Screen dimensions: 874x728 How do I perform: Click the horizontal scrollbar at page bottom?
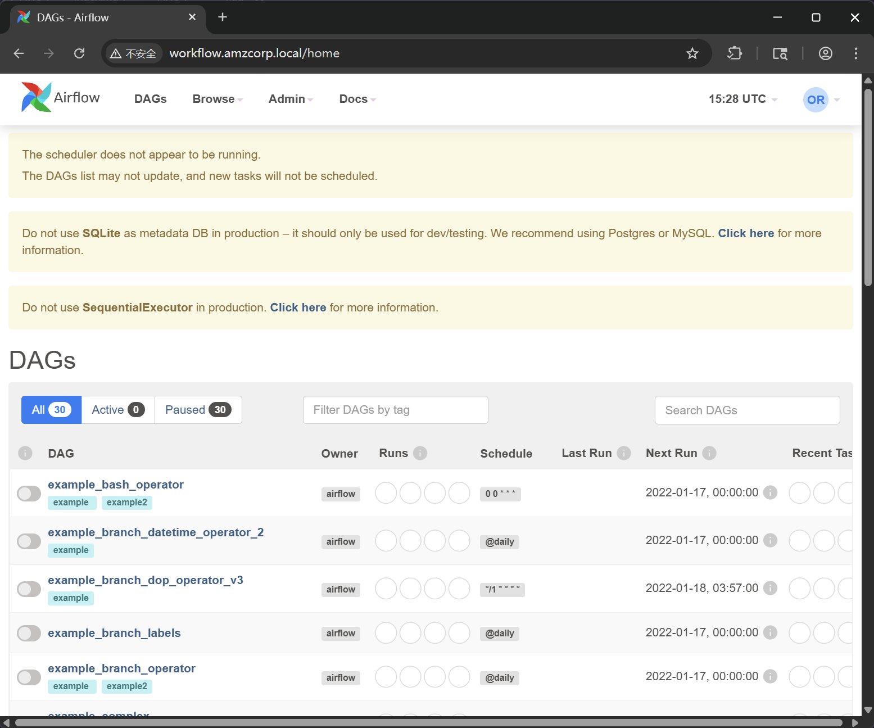point(428,722)
